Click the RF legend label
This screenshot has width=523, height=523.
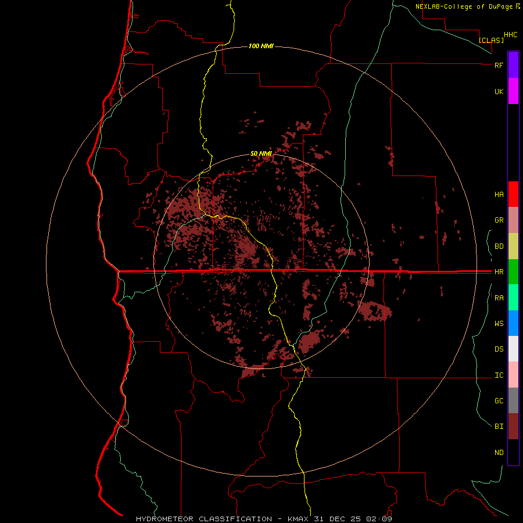(x=499, y=65)
